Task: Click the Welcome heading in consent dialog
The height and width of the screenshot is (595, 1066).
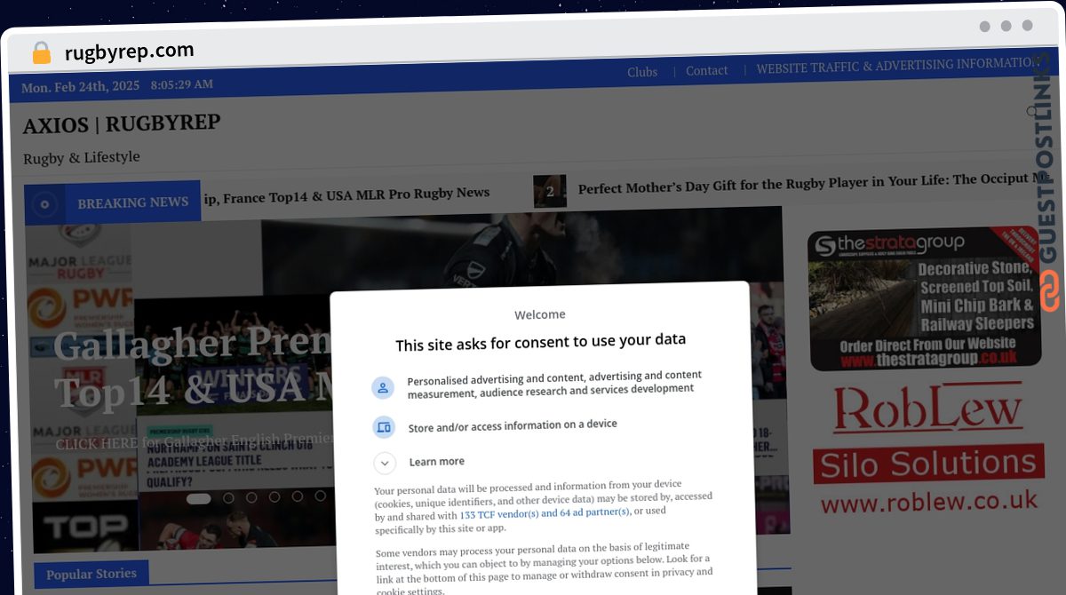Action: 540,314
